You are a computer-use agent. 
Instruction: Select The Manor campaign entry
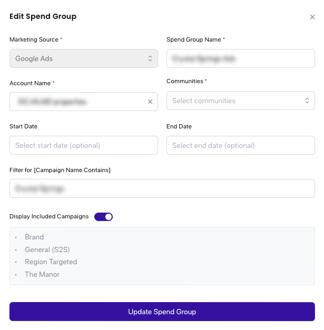point(42,274)
